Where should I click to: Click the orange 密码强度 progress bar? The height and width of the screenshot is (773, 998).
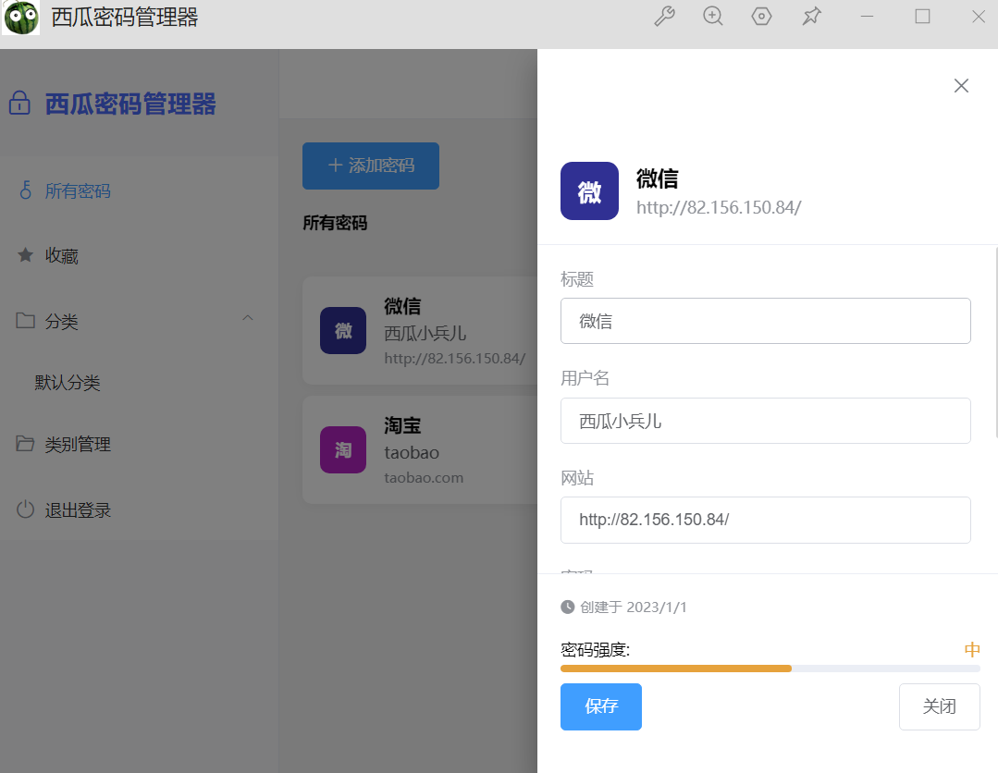coord(770,669)
